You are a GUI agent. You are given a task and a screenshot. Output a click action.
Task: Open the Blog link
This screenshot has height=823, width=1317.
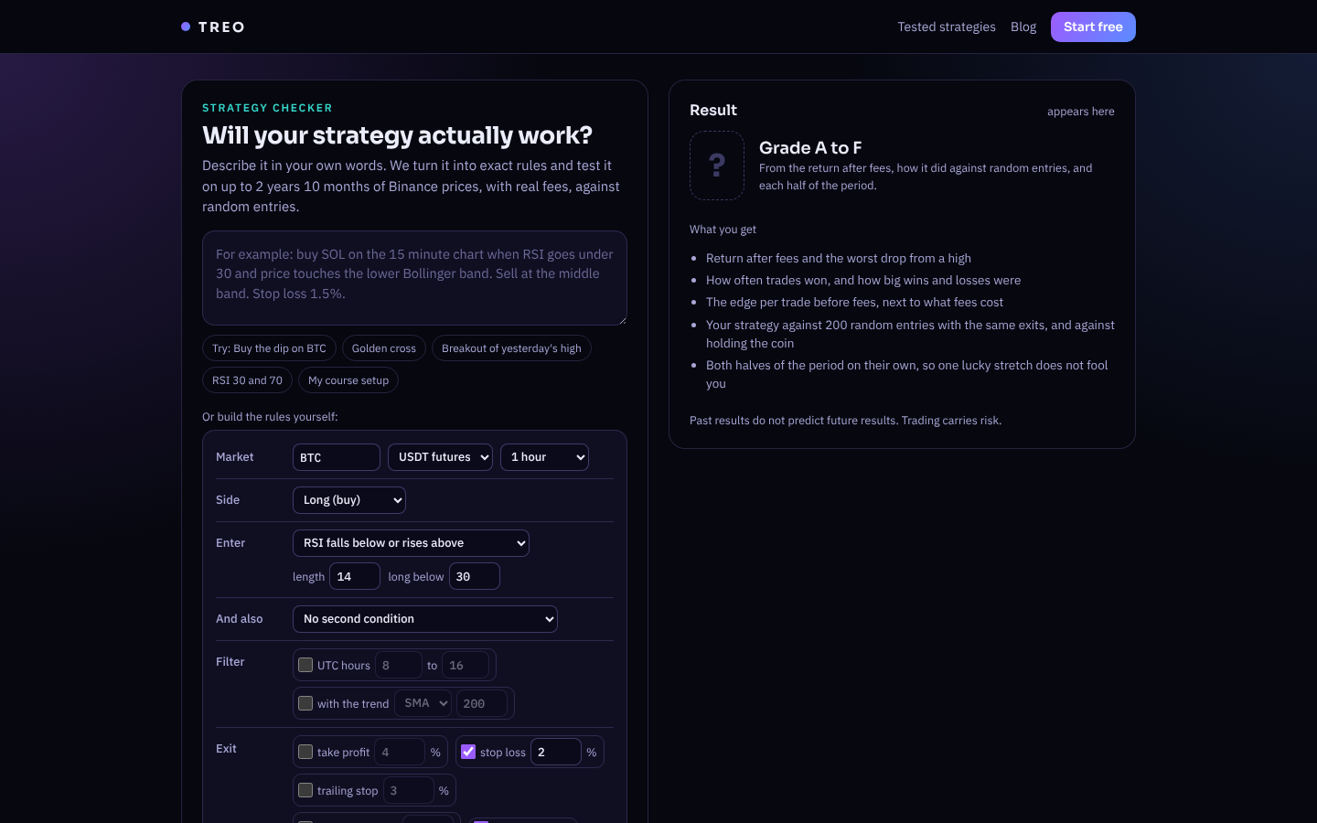[x=1023, y=27]
